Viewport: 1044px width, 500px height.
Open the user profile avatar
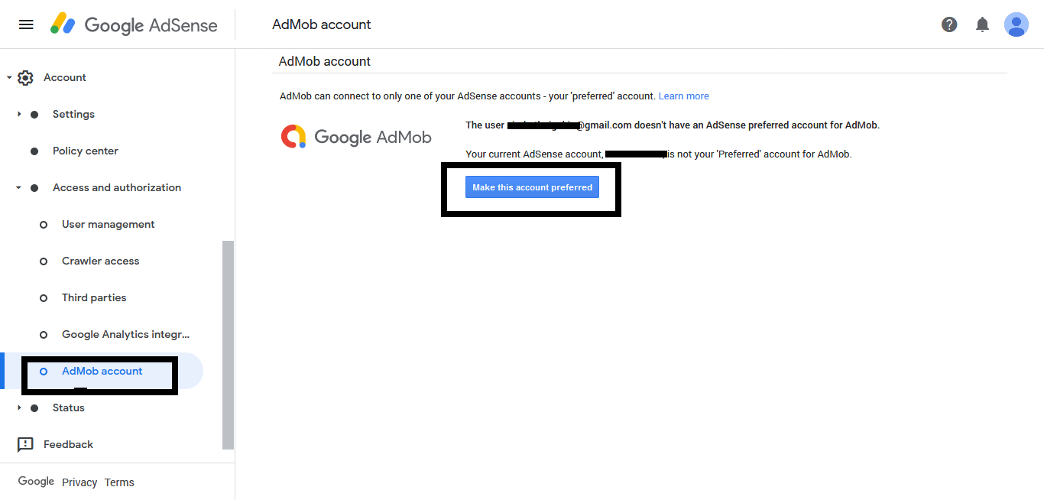click(x=1016, y=24)
